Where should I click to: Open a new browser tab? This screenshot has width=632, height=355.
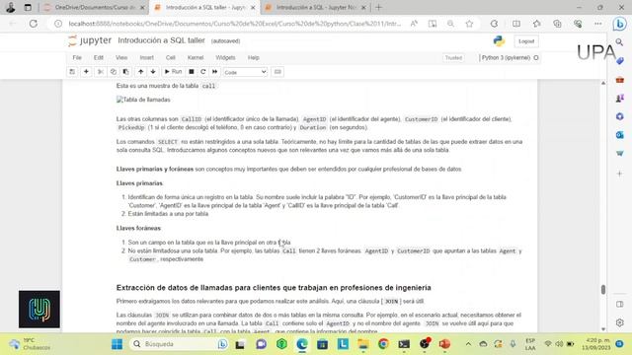click(378, 7)
